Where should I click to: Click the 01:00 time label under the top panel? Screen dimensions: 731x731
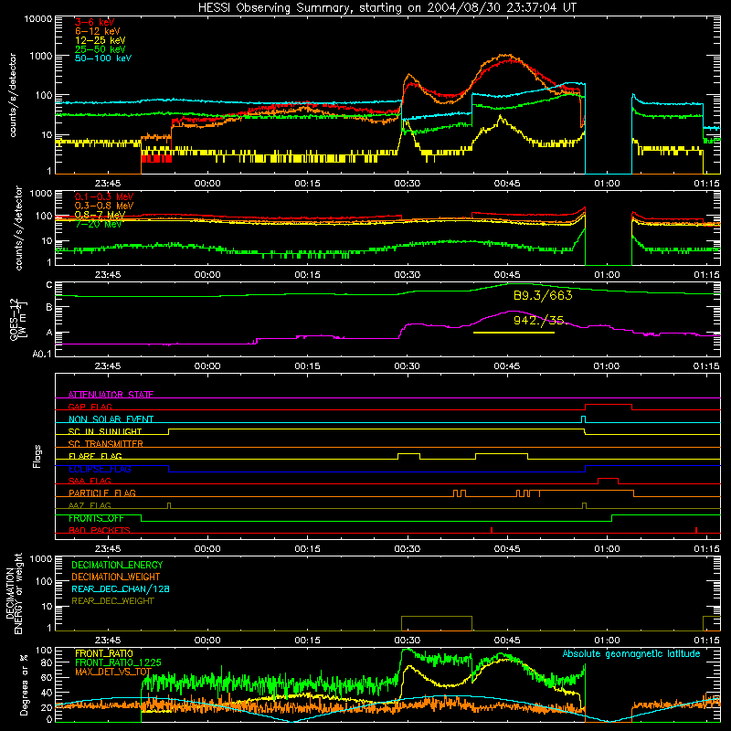coord(607,183)
